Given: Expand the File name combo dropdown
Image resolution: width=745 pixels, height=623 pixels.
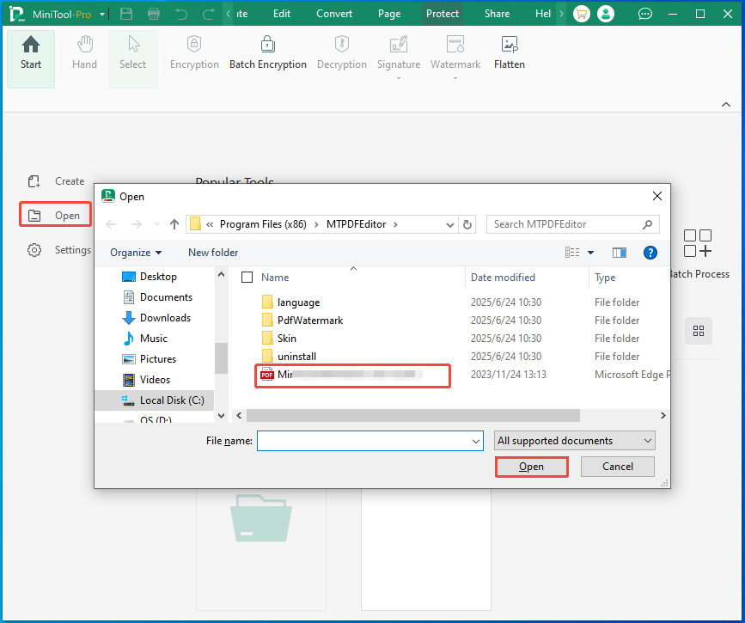Looking at the screenshot, I should click(475, 441).
